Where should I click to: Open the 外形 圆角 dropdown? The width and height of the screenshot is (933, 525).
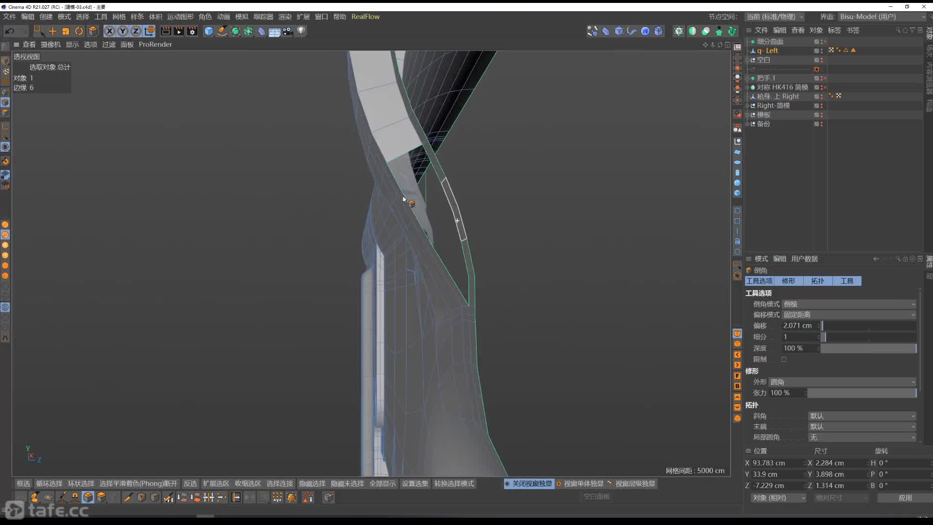[x=842, y=382]
